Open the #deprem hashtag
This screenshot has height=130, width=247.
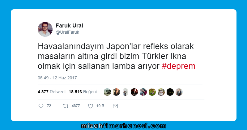[x=178, y=66]
